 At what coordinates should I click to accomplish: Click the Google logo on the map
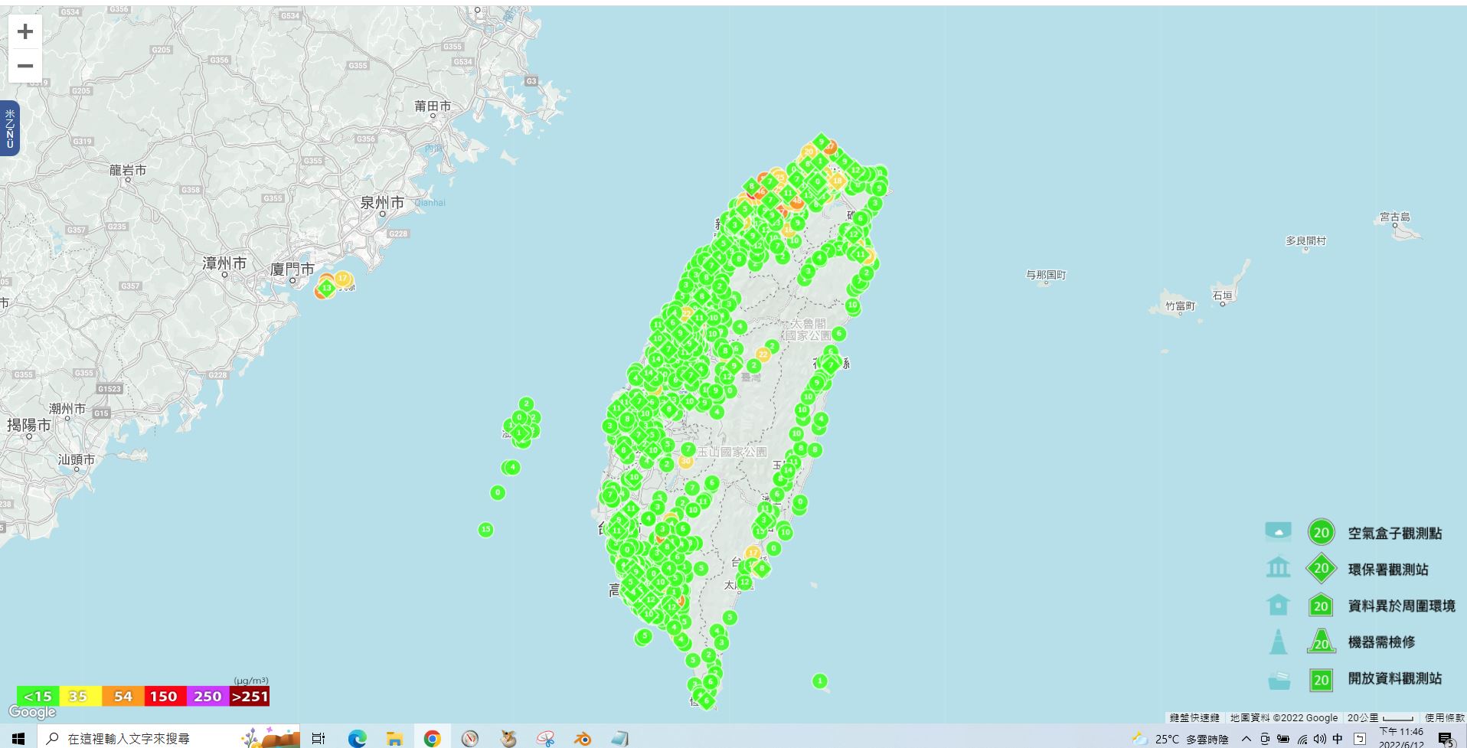tap(32, 713)
